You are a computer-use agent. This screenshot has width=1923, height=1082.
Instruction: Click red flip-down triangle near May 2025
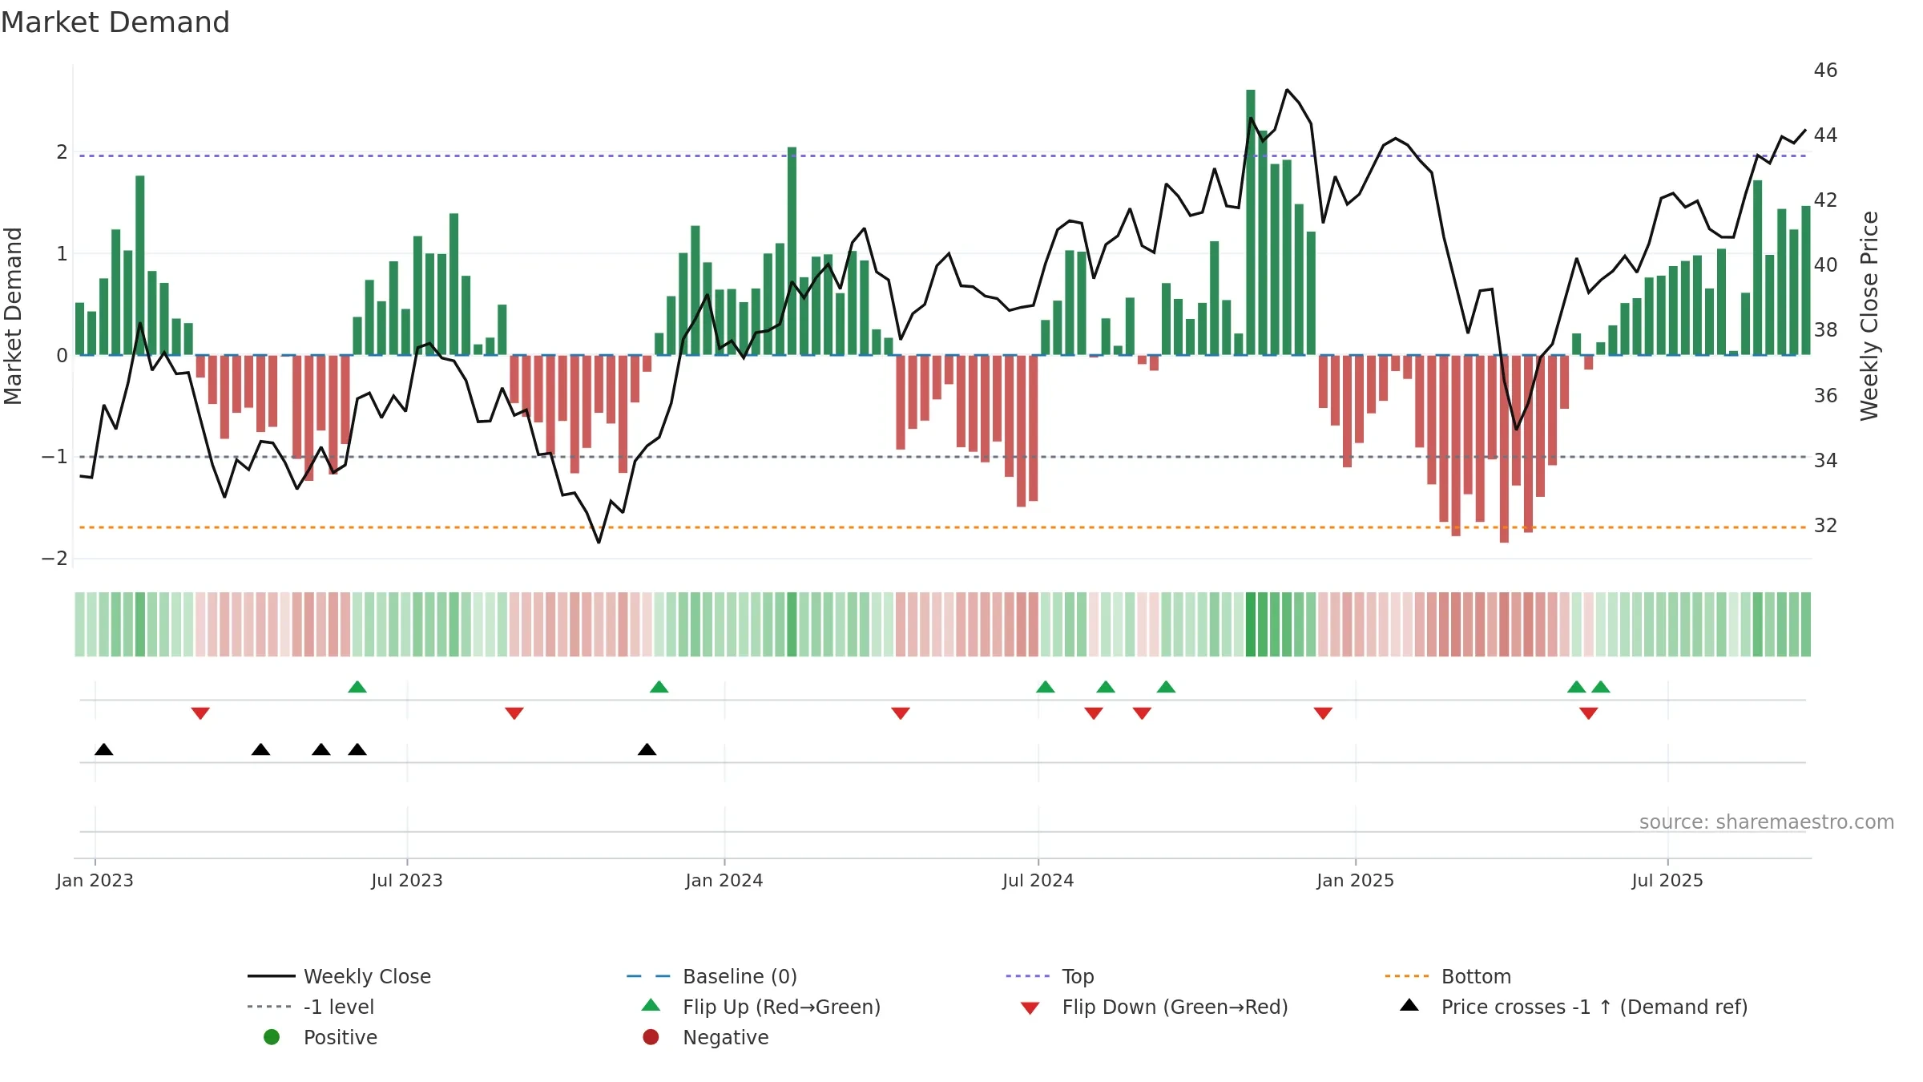pyautogui.click(x=1589, y=713)
